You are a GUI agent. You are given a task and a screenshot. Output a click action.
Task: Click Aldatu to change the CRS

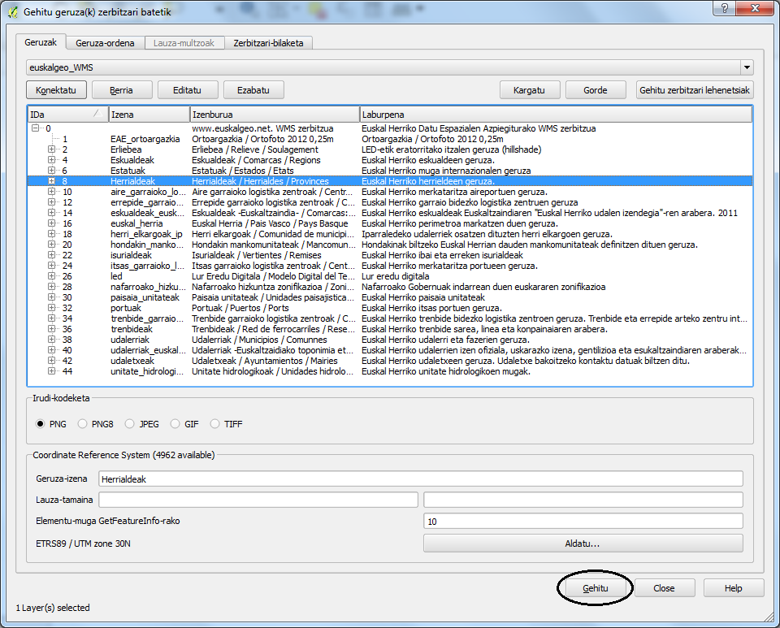click(583, 543)
